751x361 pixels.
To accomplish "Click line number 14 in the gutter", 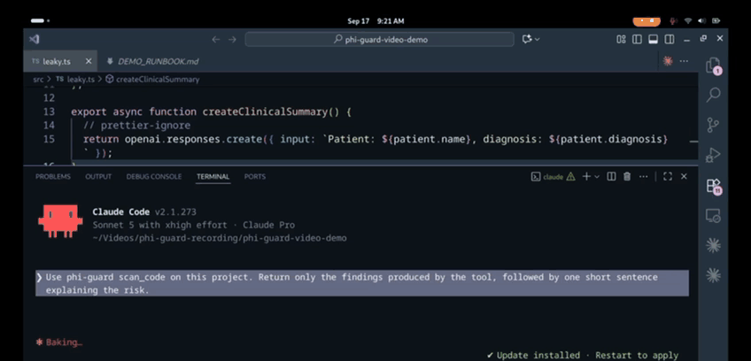I will [x=49, y=126].
